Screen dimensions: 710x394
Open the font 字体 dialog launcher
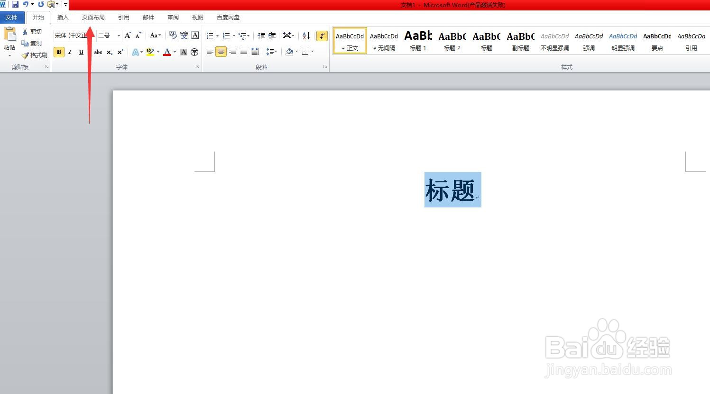click(x=198, y=67)
